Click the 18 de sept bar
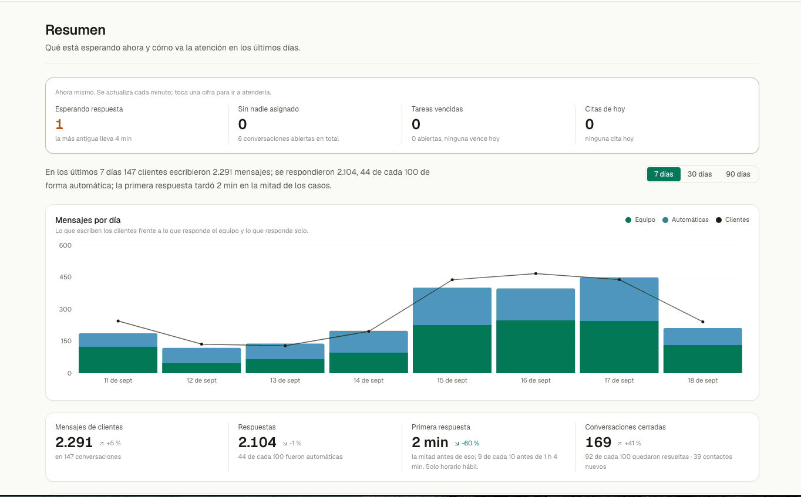The image size is (801, 497). (703, 351)
